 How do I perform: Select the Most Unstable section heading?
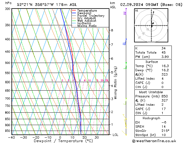pos(151,92)
